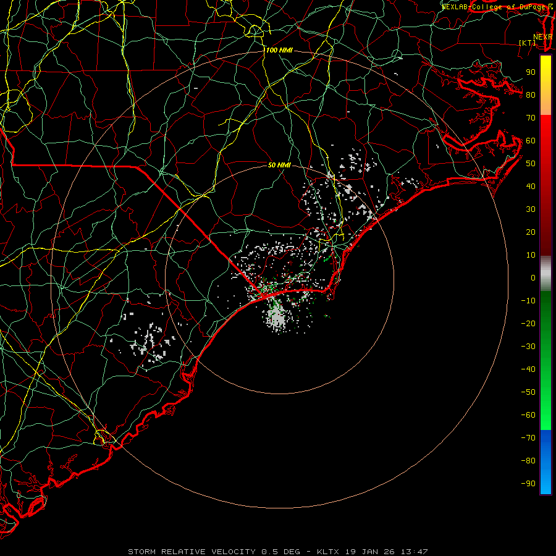This screenshot has height=556, width=556.
Task: Click the gray offshore echo cluster near the radar
Action: pyautogui.click(x=276, y=318)
